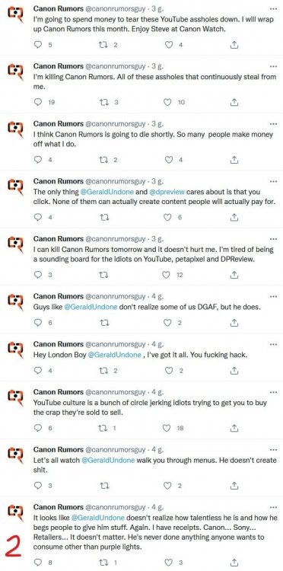Image resolution: width=283 pixels, height=571 pixels.
Task: Retweet the 'I'm killing Canon Rumors' tweet
Action: [x=103, y=102]
